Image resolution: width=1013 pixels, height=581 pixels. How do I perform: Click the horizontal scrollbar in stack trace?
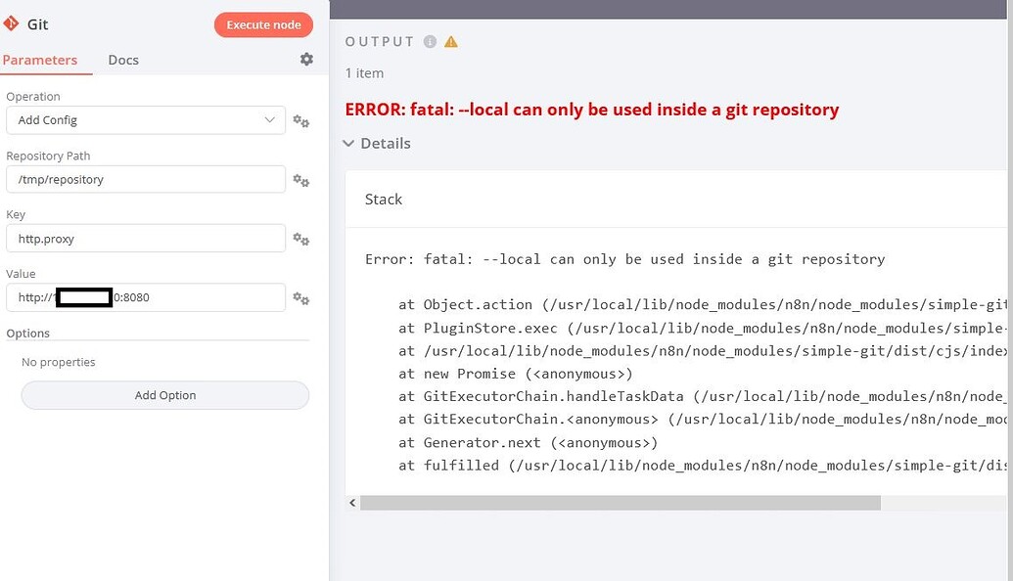pyautogui.click(x=620, y=503)
